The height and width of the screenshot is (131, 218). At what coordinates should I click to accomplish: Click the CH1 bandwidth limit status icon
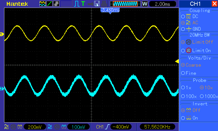click(x=13, y=127)
